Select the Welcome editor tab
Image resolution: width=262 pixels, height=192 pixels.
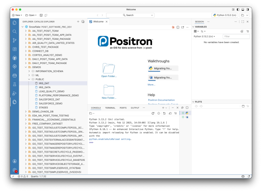pyautogui.click(x=98, y=22)
